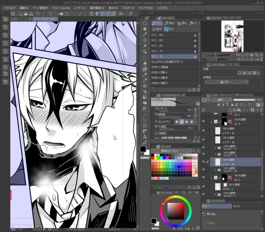Click the CLIP STUDIO spiral icon
265x232 pixels.
pyautogui.click(x=13, y=14)
